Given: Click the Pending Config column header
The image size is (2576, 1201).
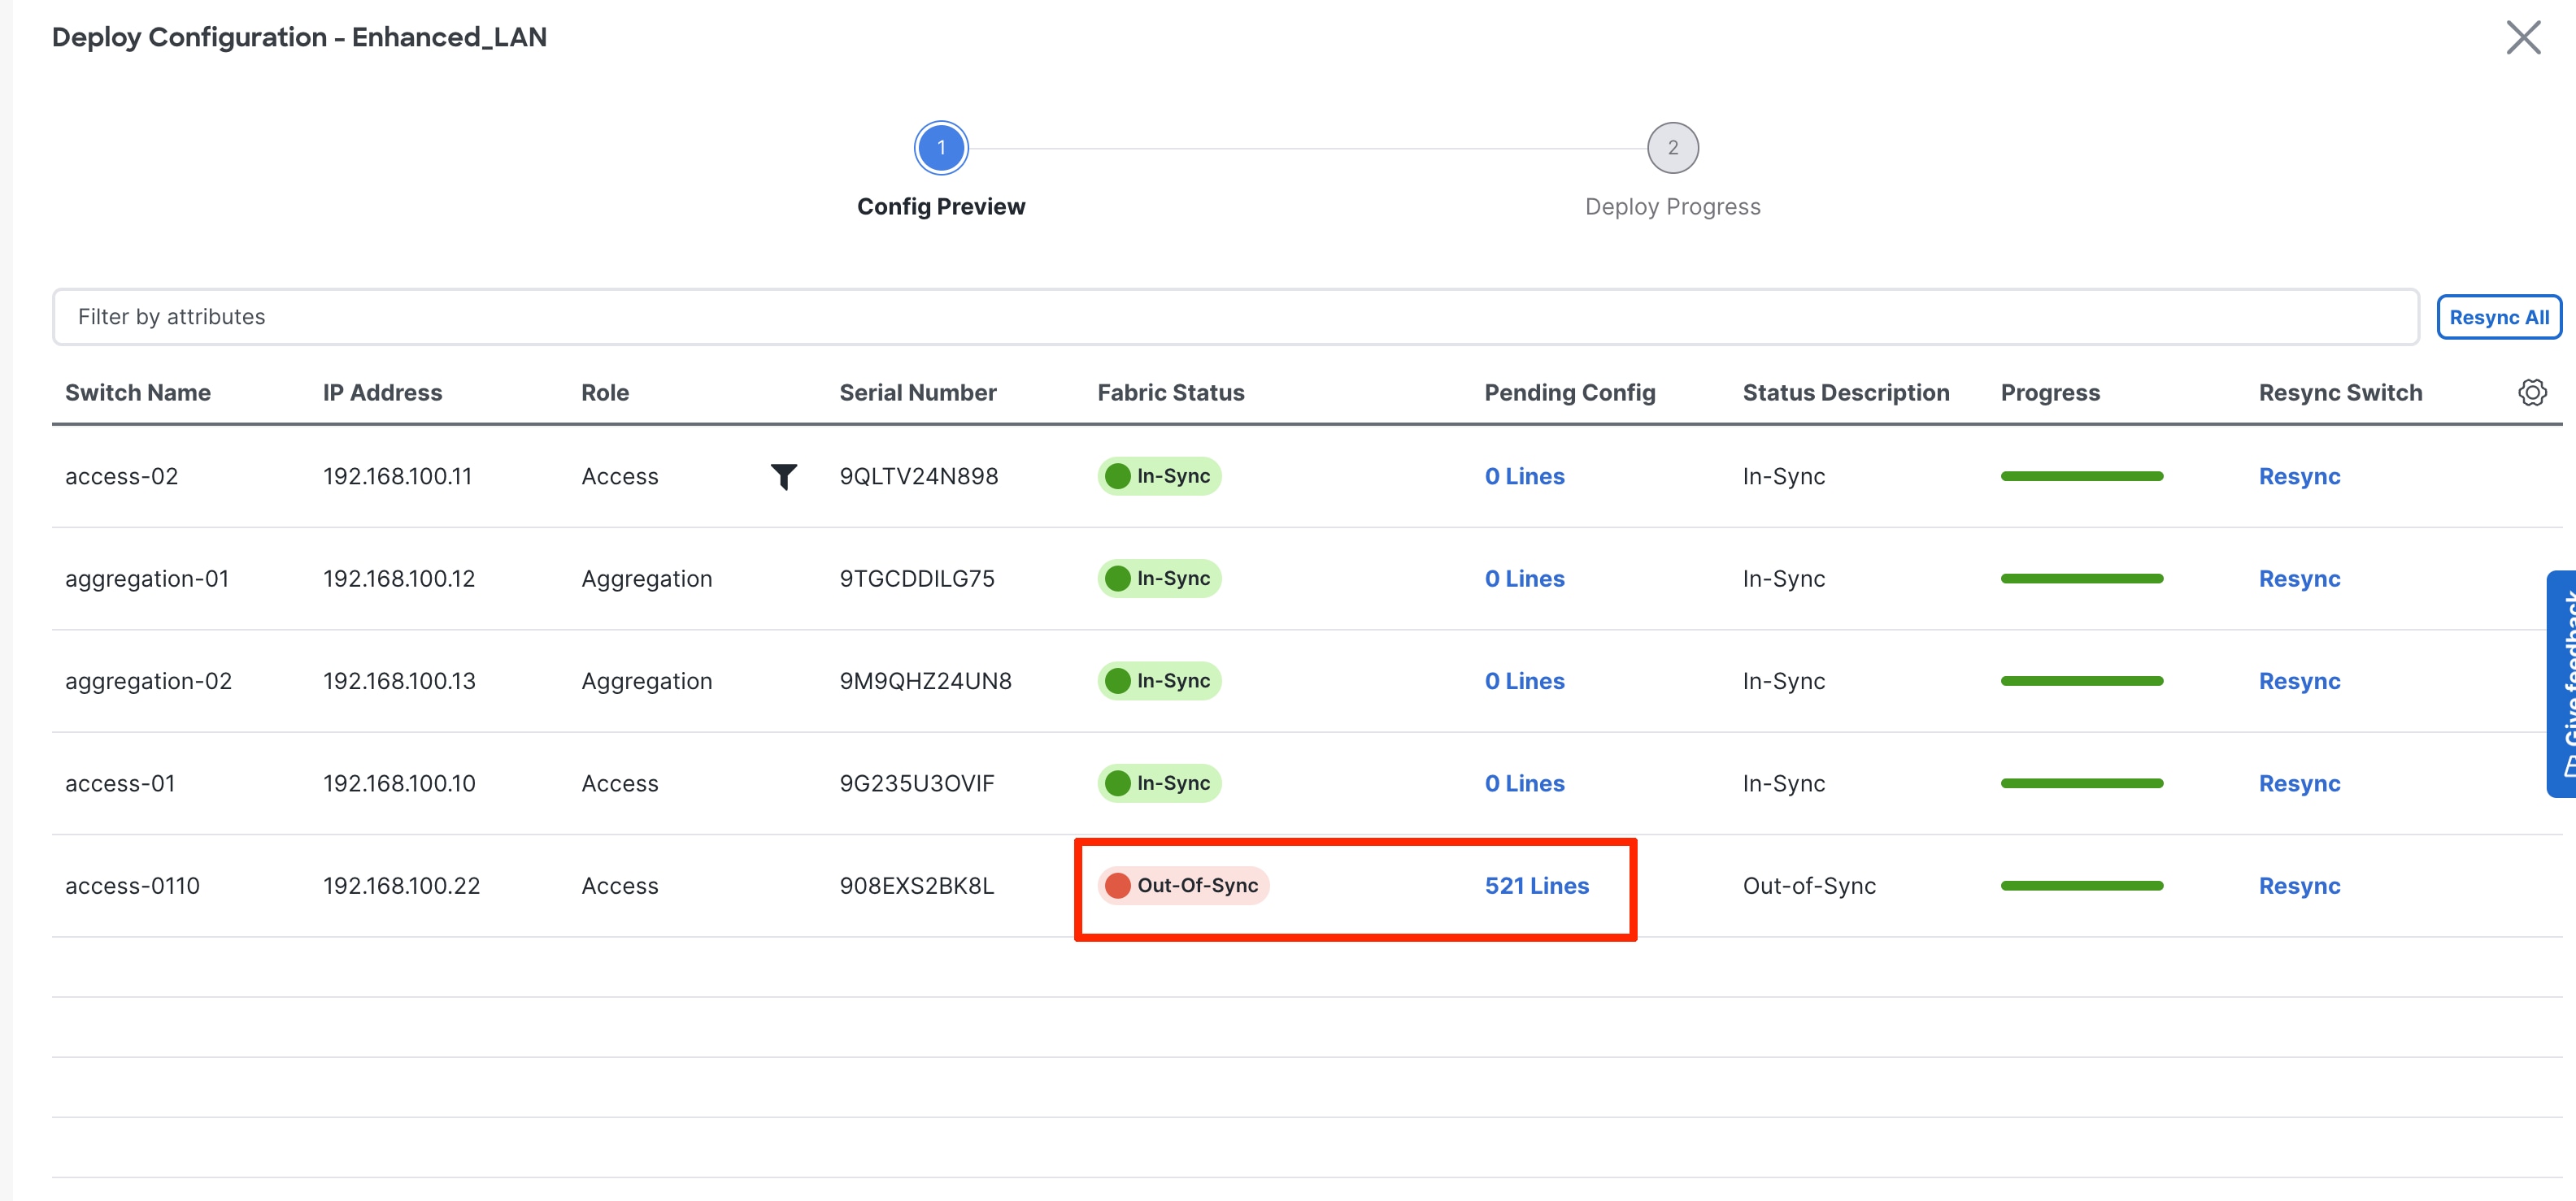Looking at the screenshot, I should pyautogui.click(x=1569, y=392).
